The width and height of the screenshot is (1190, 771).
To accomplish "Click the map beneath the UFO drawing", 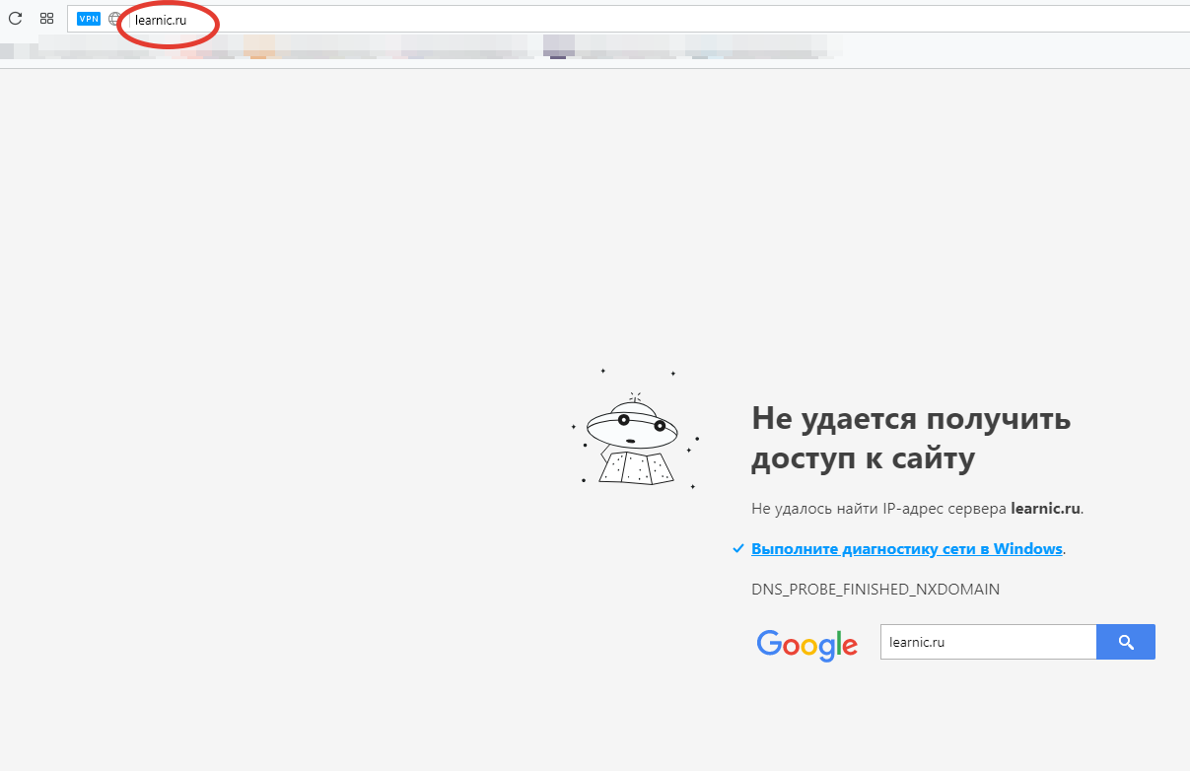I will [635, 467].
